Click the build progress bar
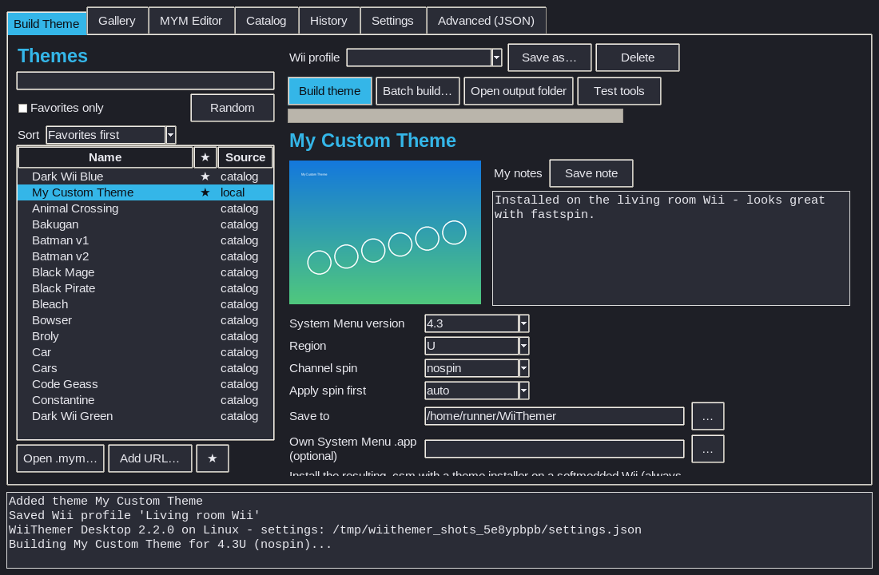Screen dimensions: 879x575 pyautogui.click(x=455, y=116)
